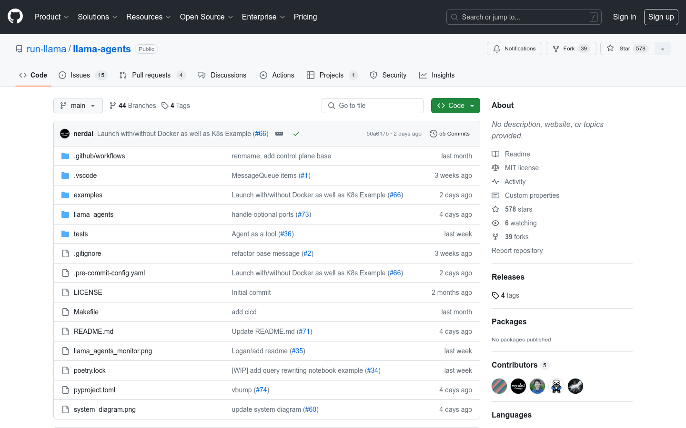Open the star lists dropdown arrow
This screenshot has width=686, height=428.
pyautogui.click(x=663, y=49)
